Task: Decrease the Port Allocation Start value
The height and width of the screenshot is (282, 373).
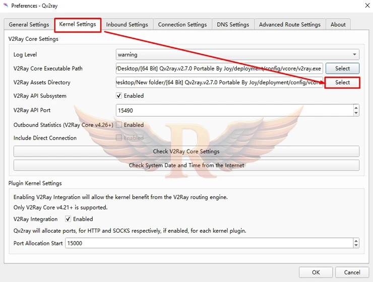Action: (356, 246)
